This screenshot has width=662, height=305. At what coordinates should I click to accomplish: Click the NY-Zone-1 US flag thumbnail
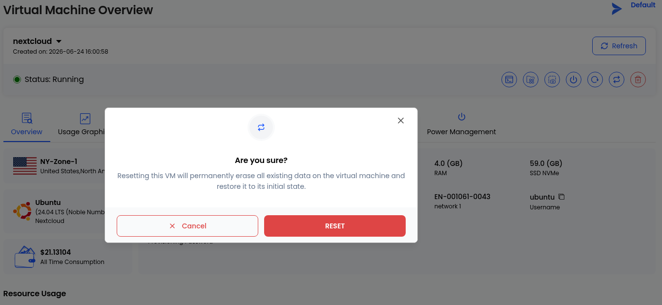(25, 166)
